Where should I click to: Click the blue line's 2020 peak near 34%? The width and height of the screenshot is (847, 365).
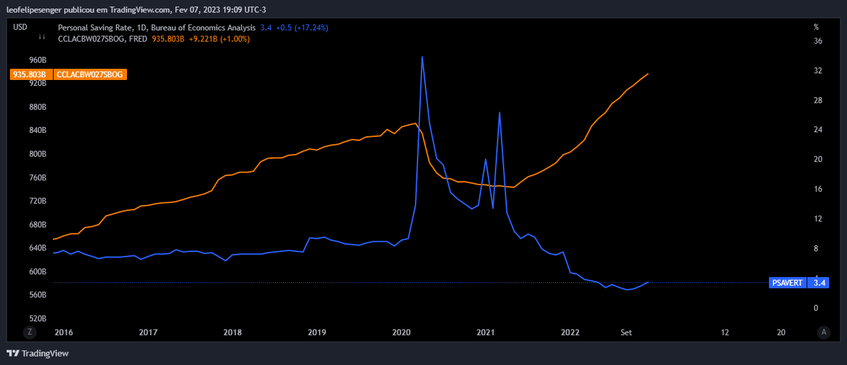422,57
